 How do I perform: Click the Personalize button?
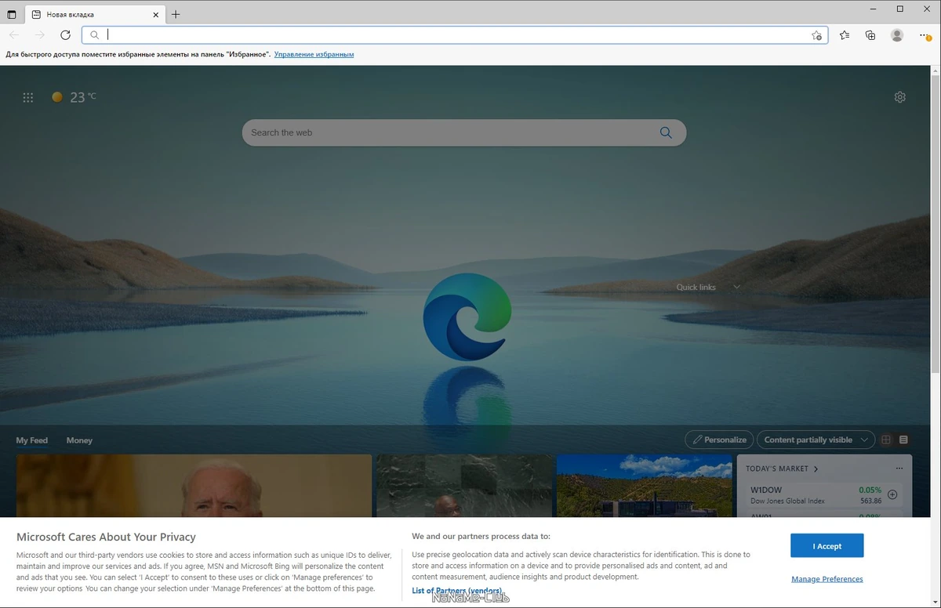point(719,440)
